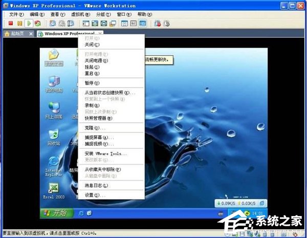Click the 0.09K/S download speed readout
307x238 pixels.
(x=226, y=203)
